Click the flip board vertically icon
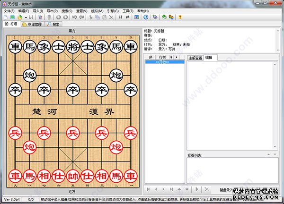The width and height of the screenshot is (284, 204). point(121,17)
